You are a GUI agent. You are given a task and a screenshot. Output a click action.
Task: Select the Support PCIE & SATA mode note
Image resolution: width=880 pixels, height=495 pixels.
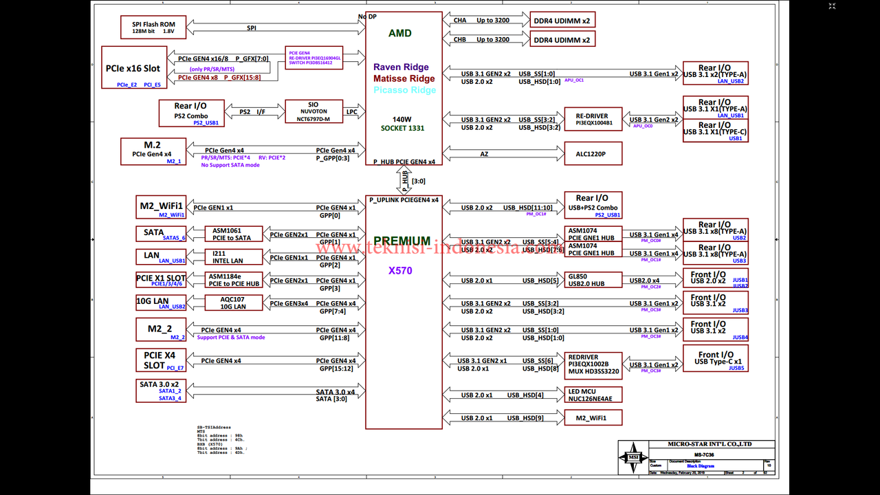[231, 338]
